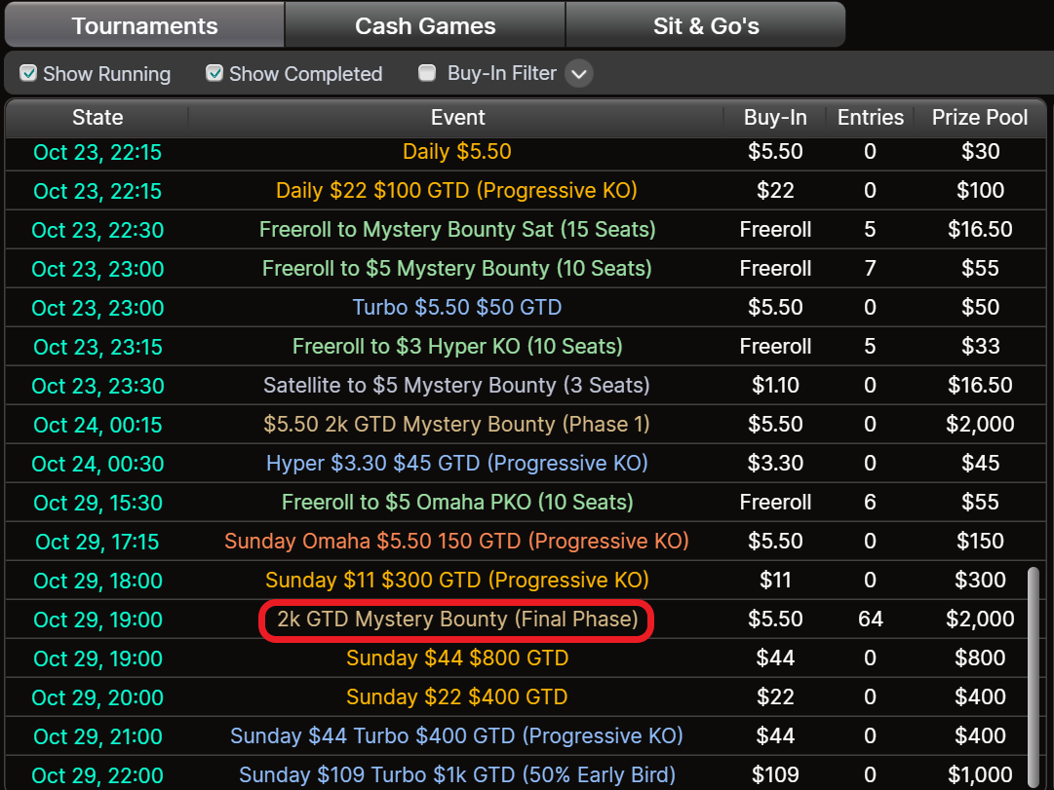Open the highlighted 2k GTD Mystery Bounty event
Image resolution: width=1054 pixels, height=790 pixels.
tap(456, 620)
